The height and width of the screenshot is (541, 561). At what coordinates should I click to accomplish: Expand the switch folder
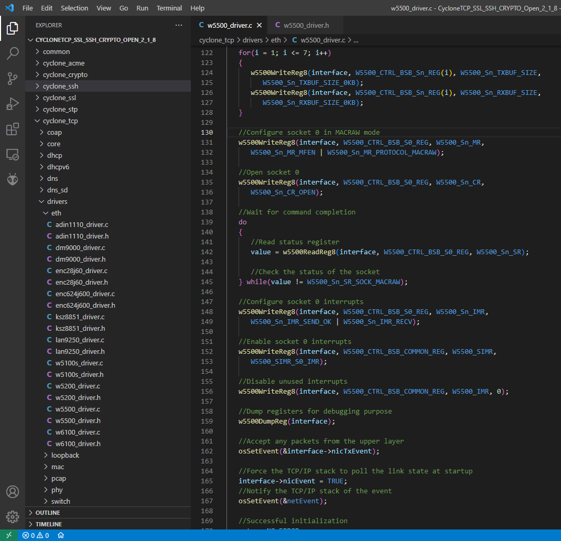[108, 501]
